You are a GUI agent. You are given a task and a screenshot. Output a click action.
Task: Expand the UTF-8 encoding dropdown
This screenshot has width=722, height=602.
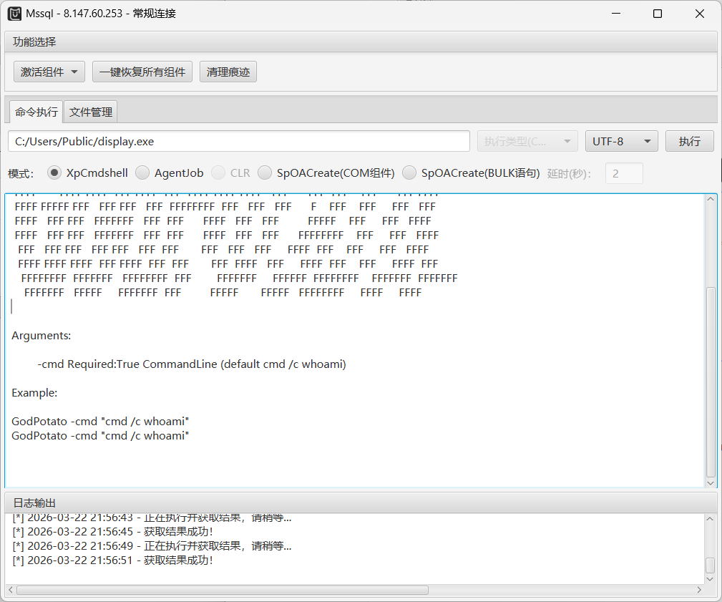click(x=621, y=141)
